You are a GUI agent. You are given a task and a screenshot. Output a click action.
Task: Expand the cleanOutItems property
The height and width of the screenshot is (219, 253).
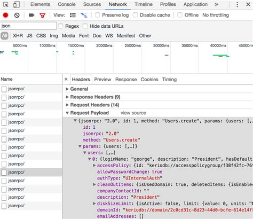(x=94, y=184)
